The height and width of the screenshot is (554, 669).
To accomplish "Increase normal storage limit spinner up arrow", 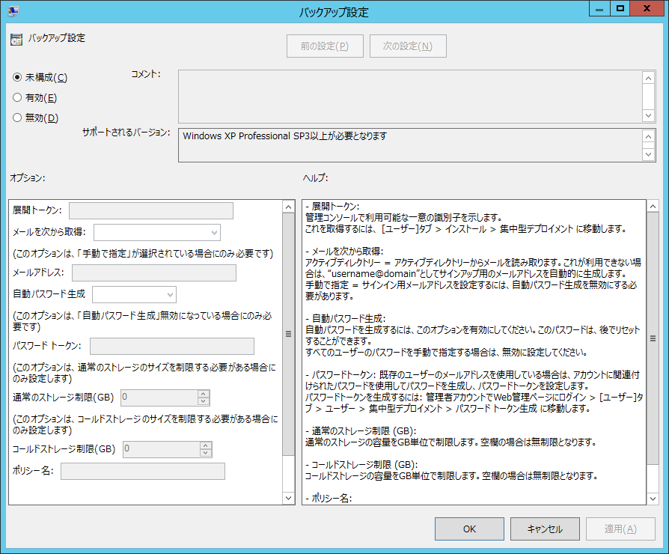I will tap(204, 394).
